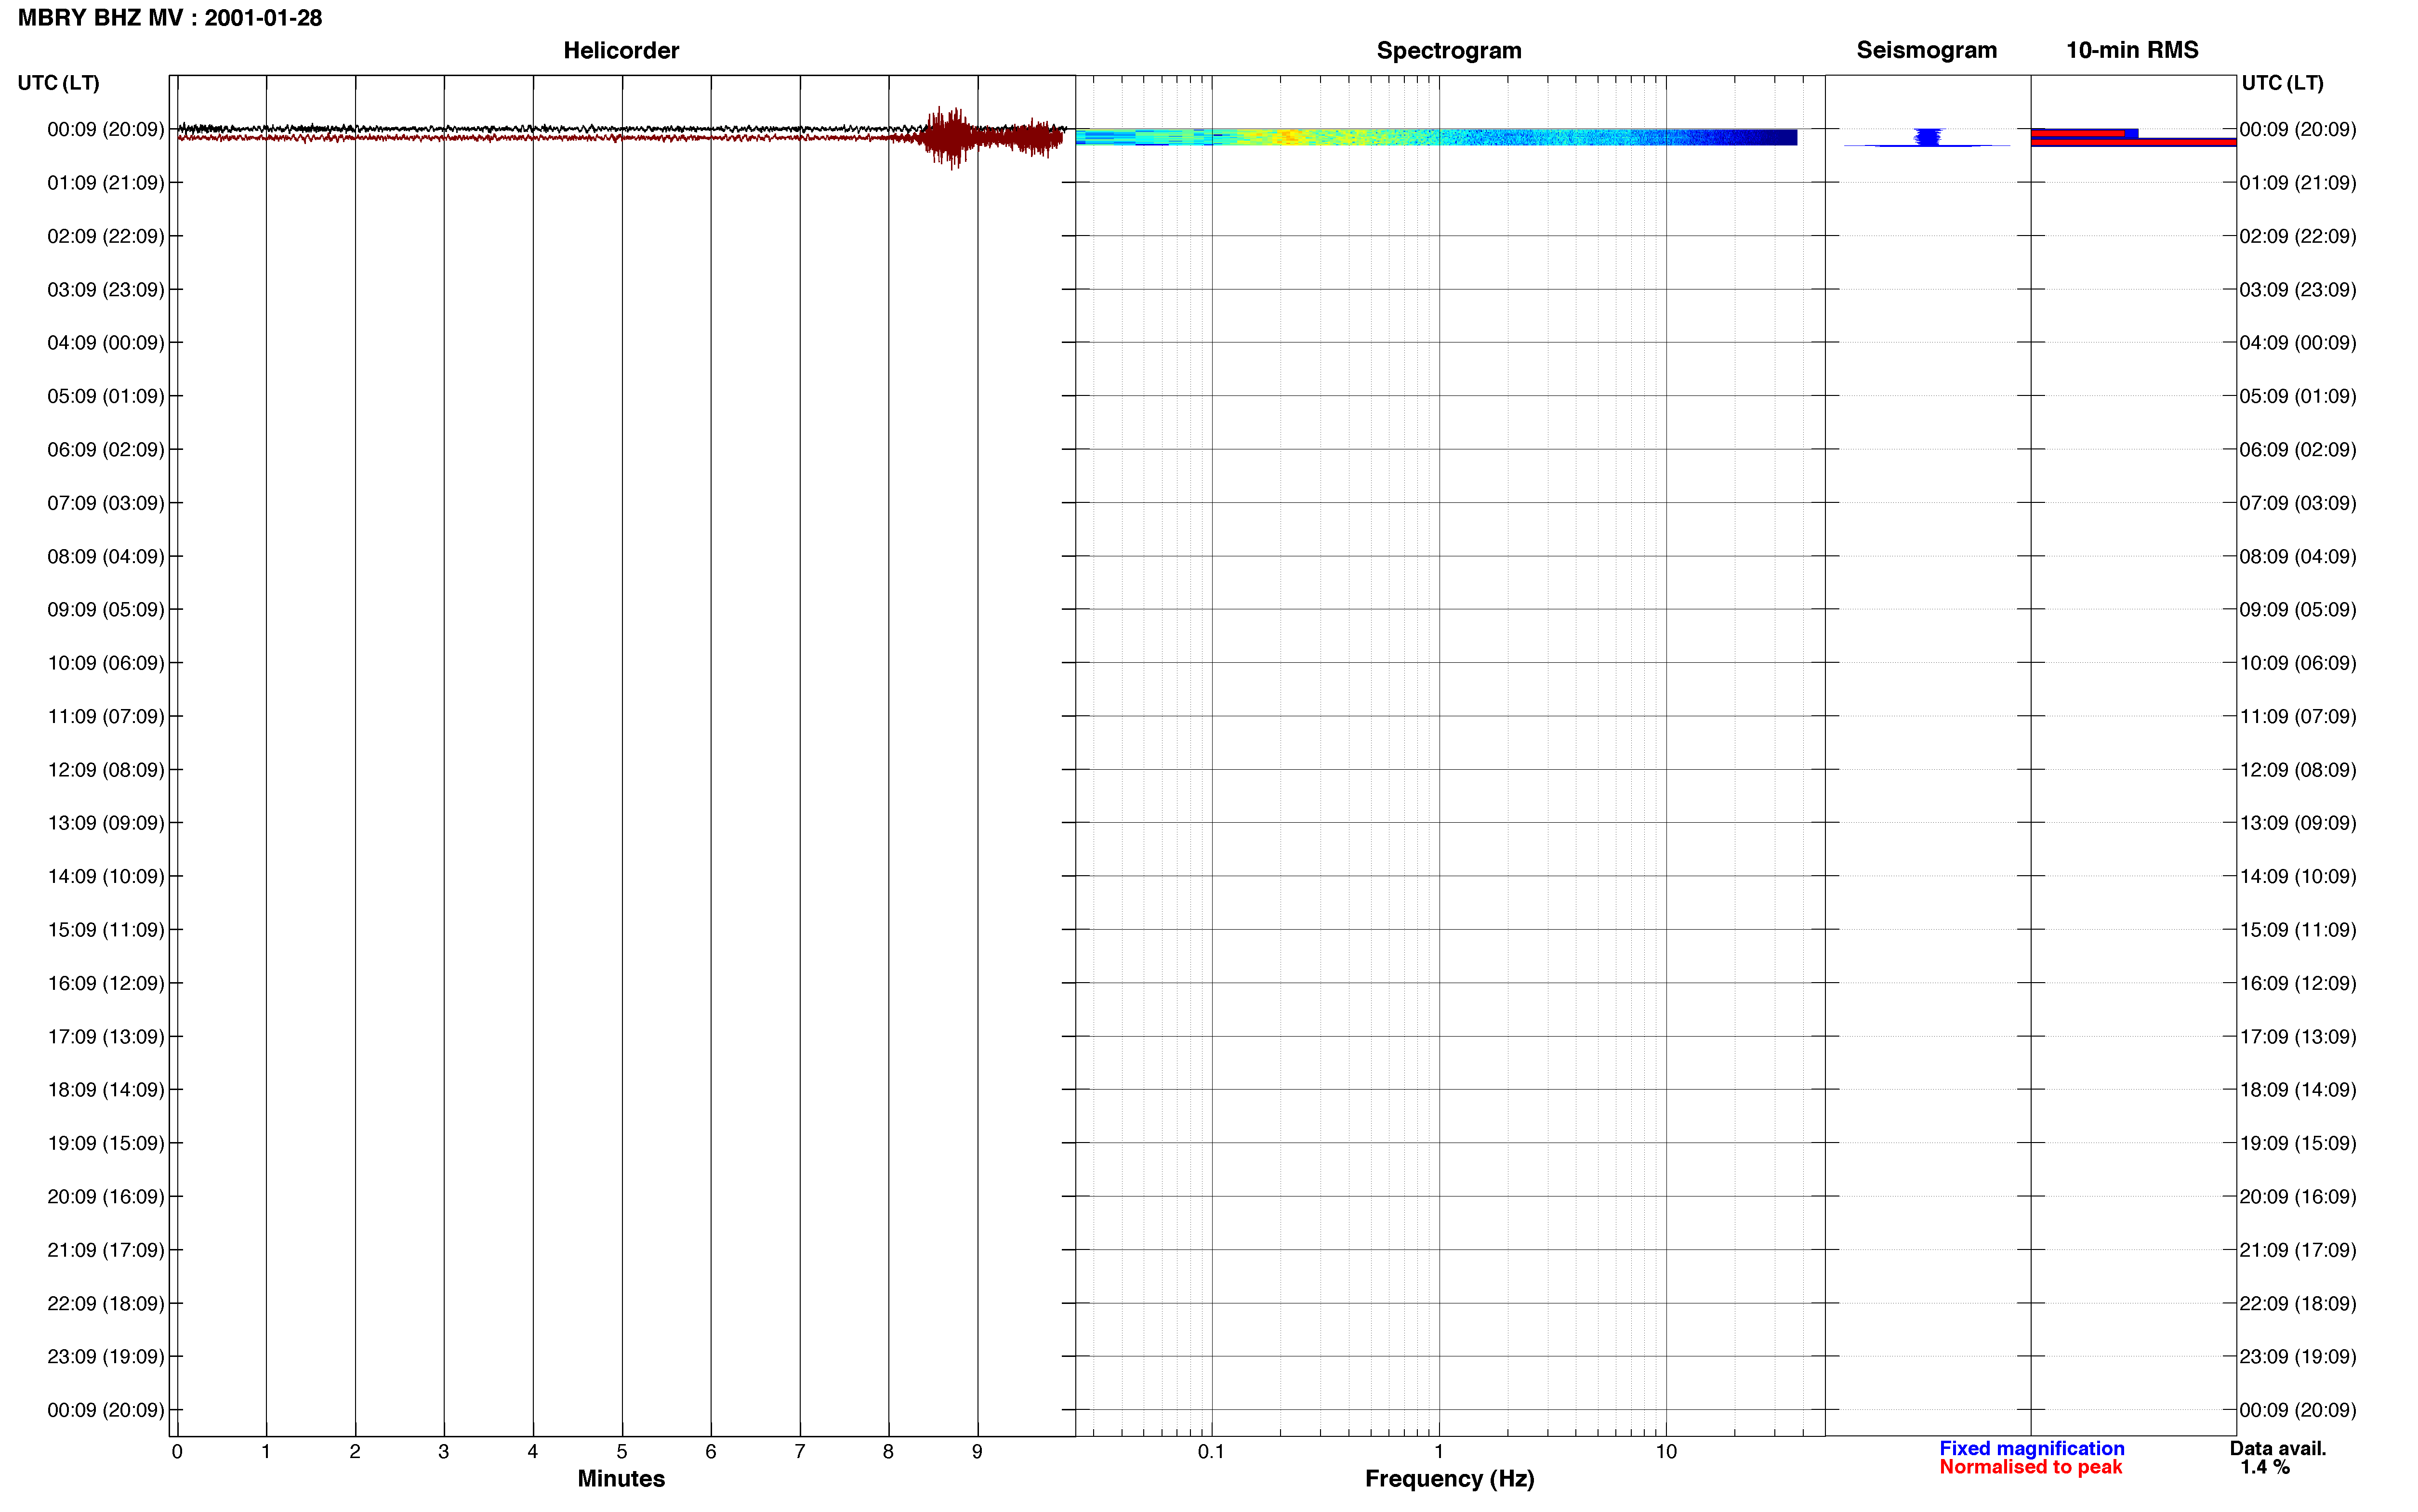Click the frequency tick label '0.1'

(1211, 1452)
